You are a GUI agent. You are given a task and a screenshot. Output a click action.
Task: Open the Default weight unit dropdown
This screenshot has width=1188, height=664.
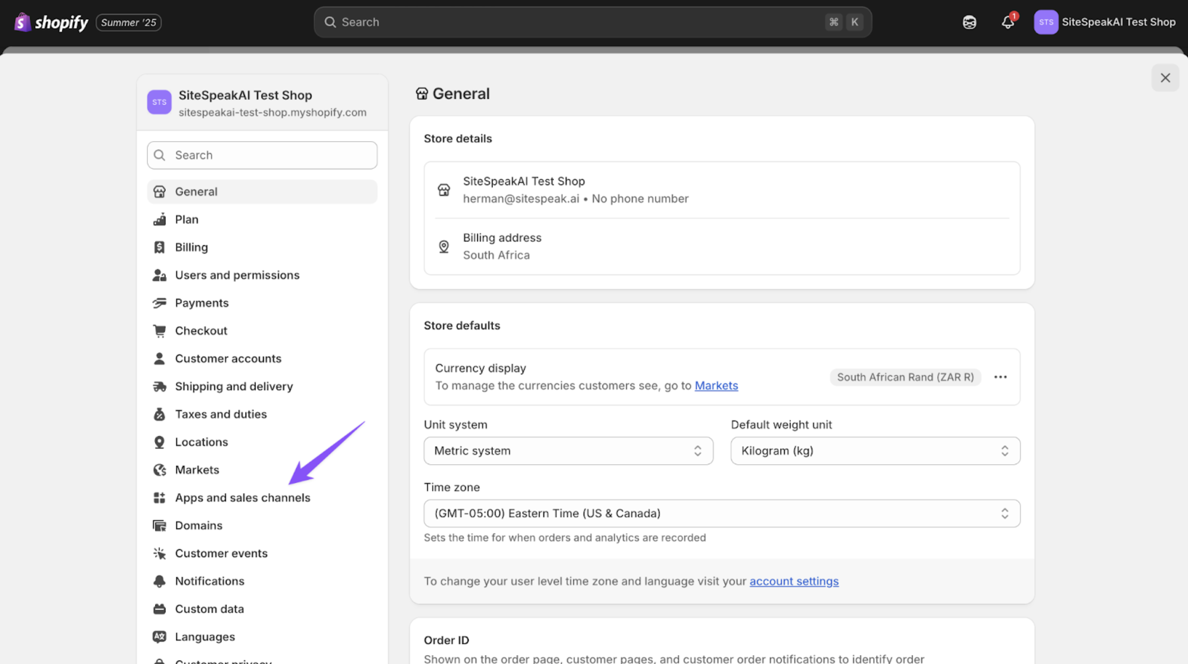[875, 451]
